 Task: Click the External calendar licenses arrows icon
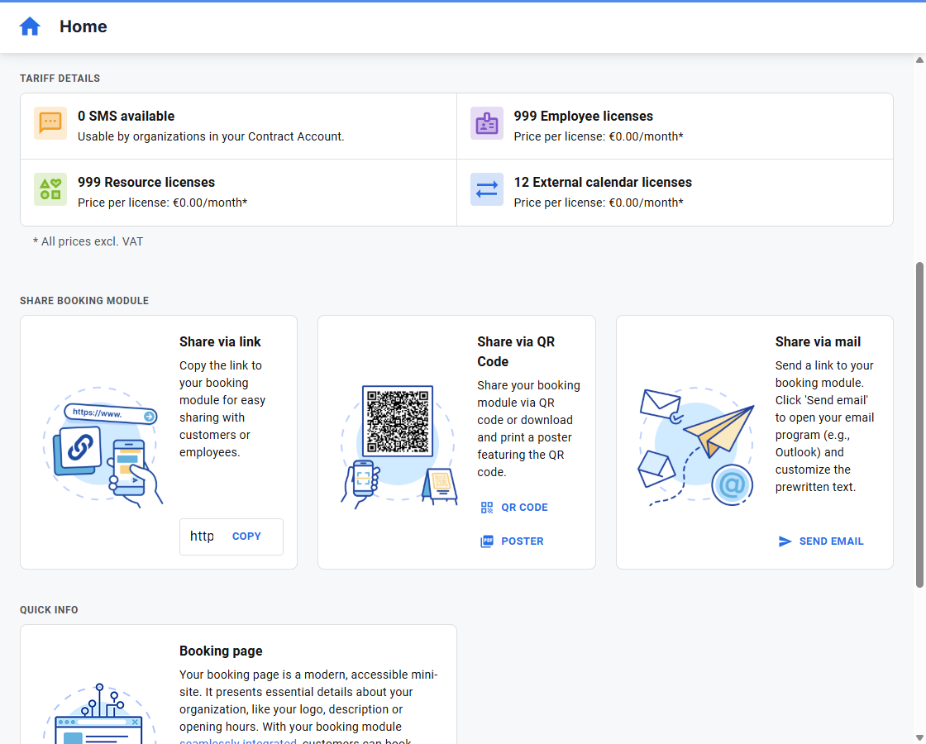(487, 189)
